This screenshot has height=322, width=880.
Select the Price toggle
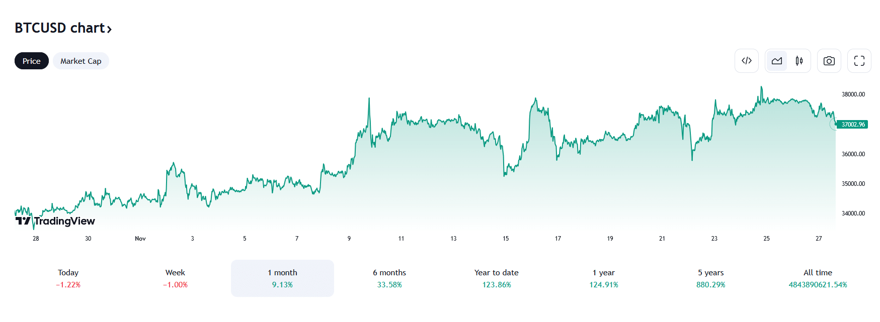tap(31, 61)
